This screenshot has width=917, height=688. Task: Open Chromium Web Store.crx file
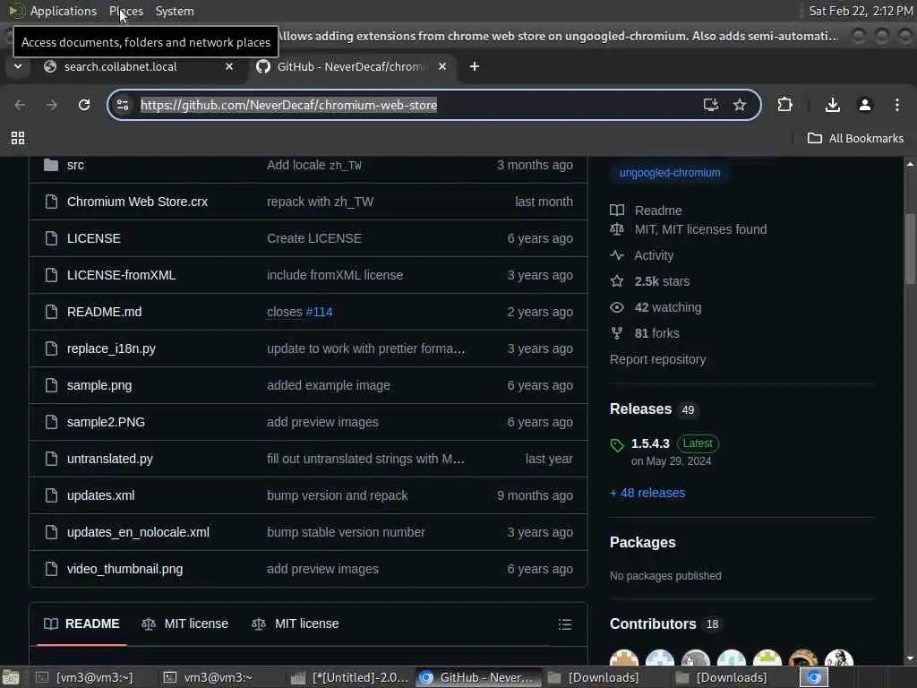(137, 202)
